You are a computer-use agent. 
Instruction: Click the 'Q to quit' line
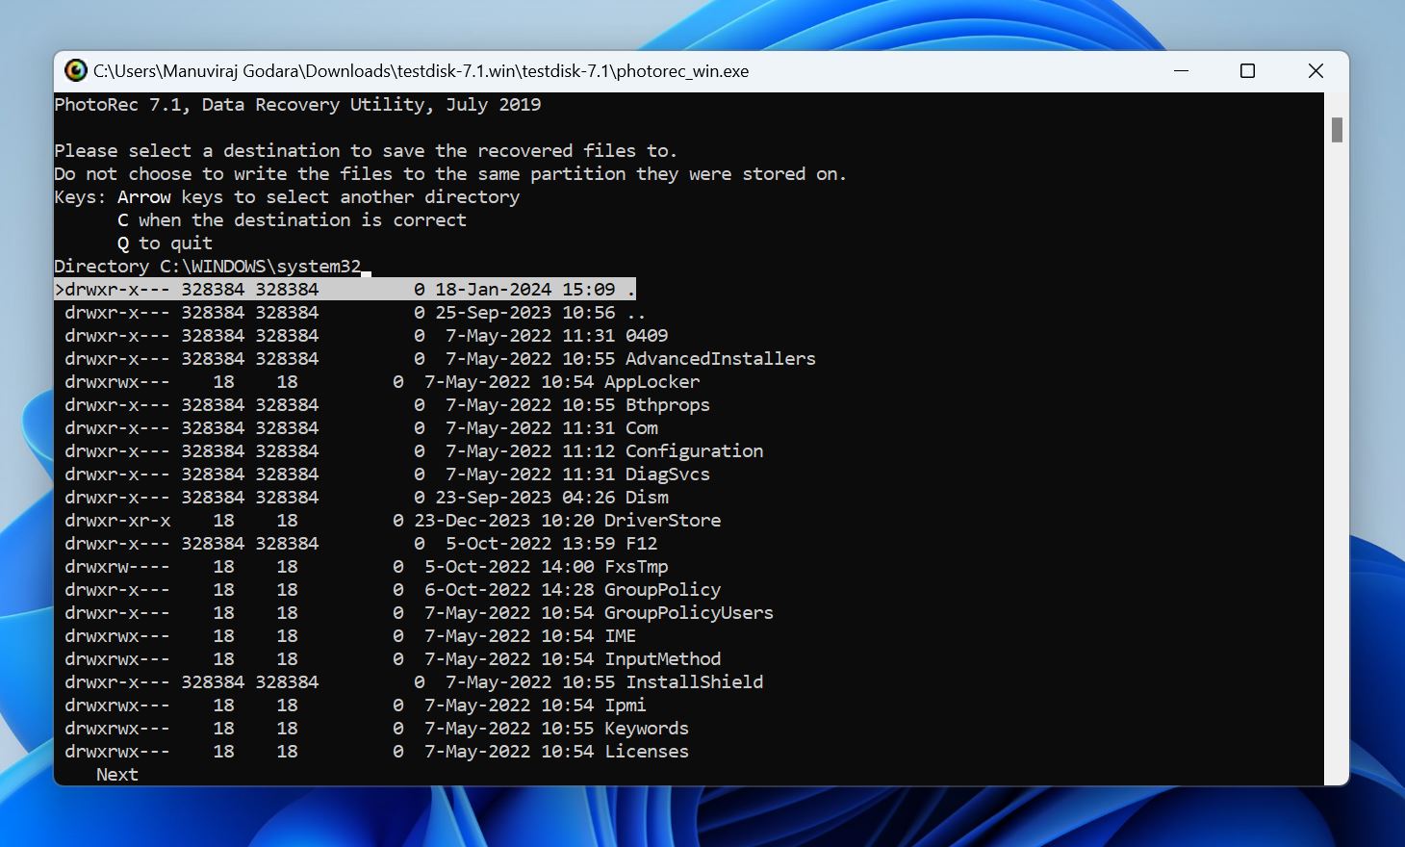click(165, 243)
